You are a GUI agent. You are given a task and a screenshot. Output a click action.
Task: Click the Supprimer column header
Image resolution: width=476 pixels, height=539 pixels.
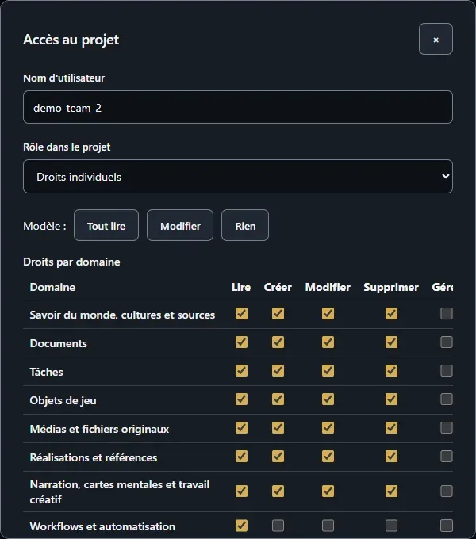(x=391, y=287)
